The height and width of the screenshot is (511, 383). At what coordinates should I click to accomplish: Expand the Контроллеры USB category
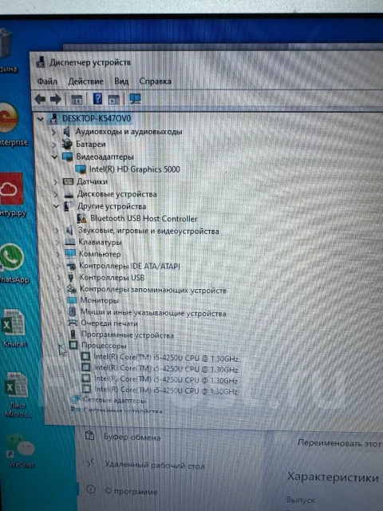click(x=58, y=278)
